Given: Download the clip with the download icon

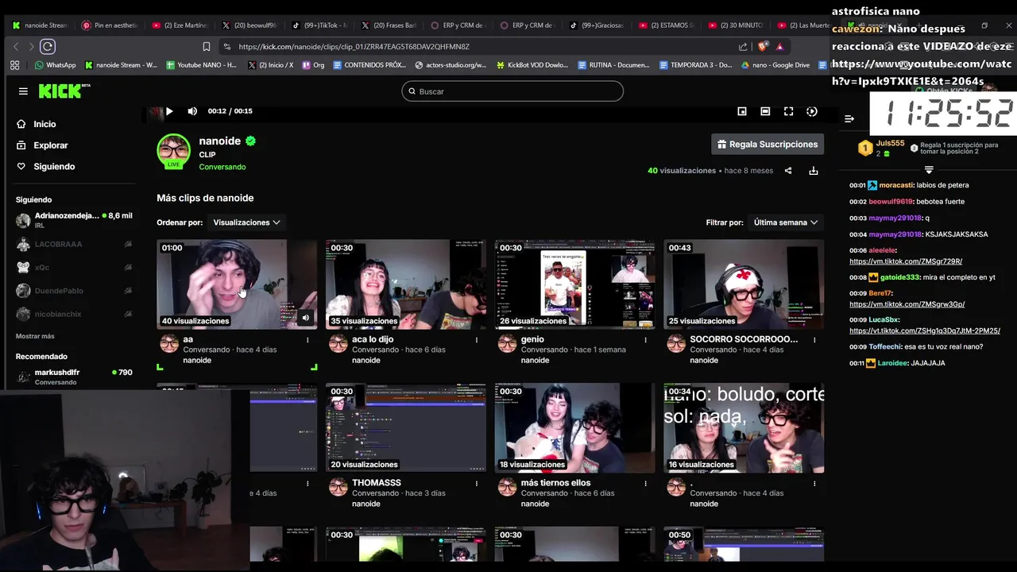Looking at the screenshot, I should (x=814, y=171).
